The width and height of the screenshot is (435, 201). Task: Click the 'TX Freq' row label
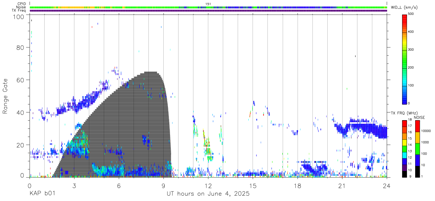pyautogui.click(x=19, y=10)
